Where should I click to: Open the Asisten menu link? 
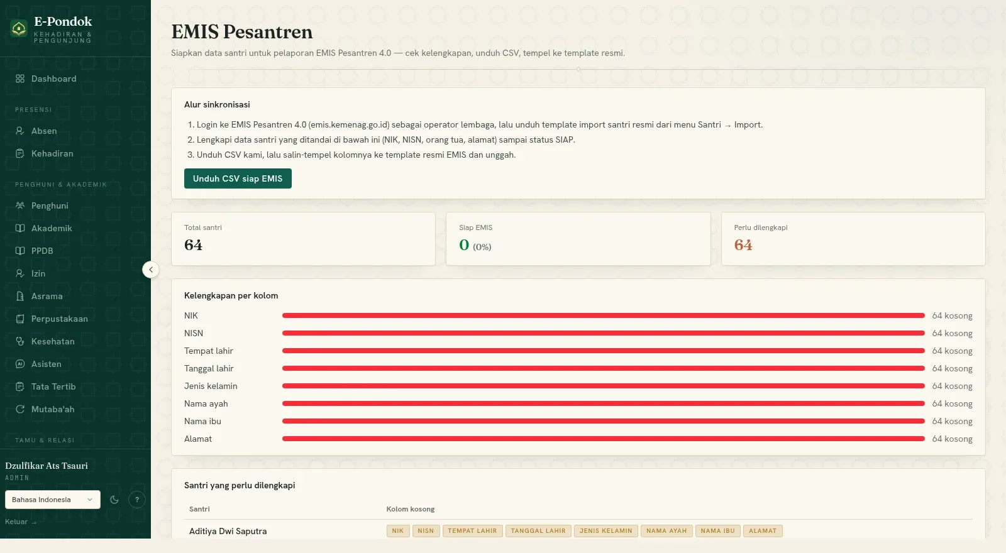(75, 364)
